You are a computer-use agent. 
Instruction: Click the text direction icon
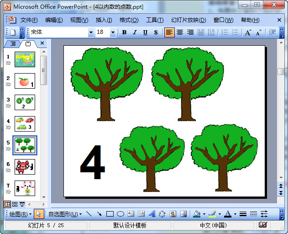[x=211, y=32]
